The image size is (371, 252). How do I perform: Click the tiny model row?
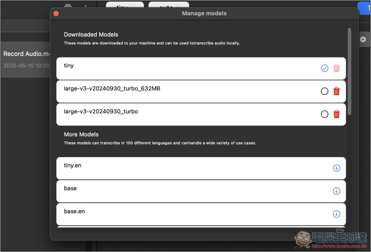point(185,68)
